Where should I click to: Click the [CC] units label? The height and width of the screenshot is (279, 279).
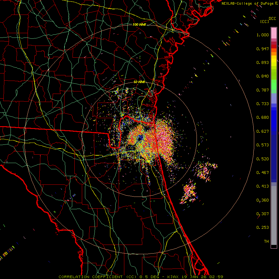[x=264, y=21]
